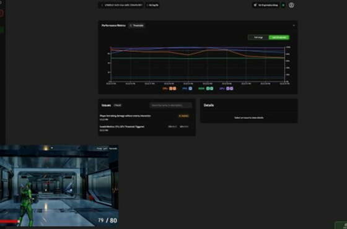
Task: Toggle the first purple GPU legend checkbox
Action: [x=228, y=89]
